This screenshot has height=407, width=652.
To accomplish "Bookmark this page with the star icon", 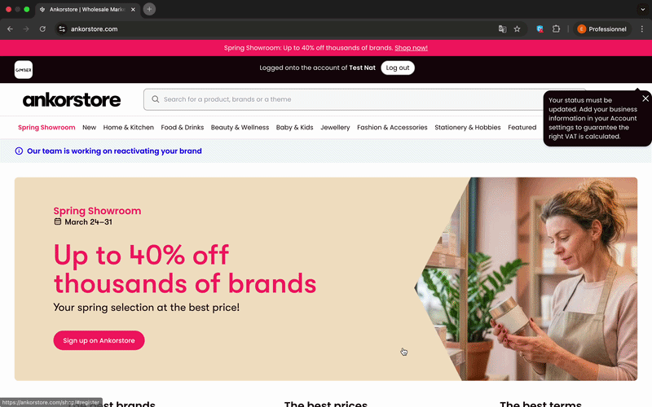I will point(517,29).
